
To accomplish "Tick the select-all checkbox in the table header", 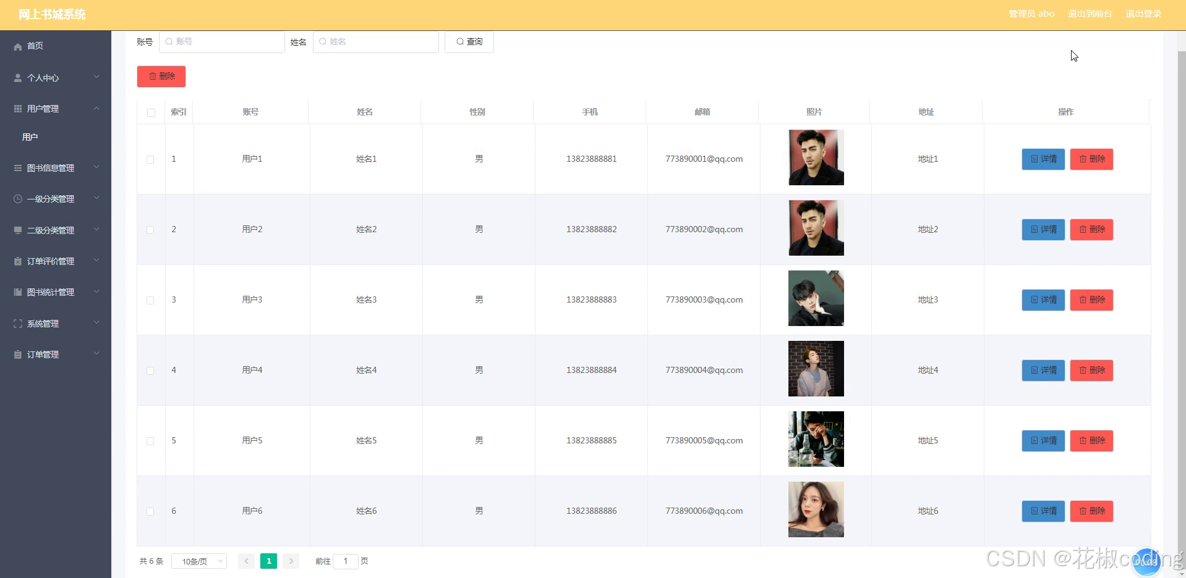I will pos(151,112).
